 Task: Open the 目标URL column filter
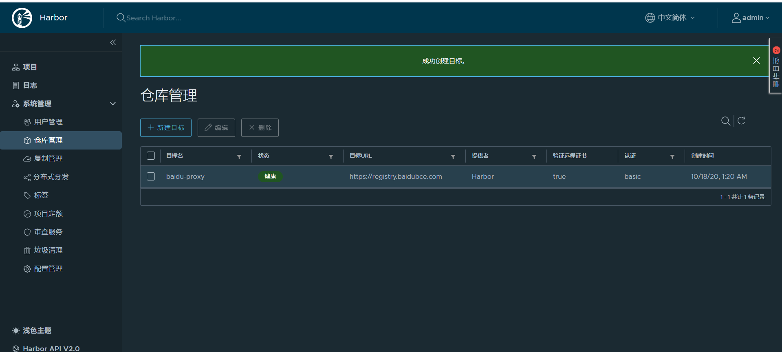coord(453,156)
